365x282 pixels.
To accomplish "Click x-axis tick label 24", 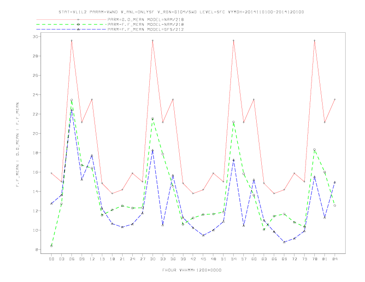I will [132, 259].
